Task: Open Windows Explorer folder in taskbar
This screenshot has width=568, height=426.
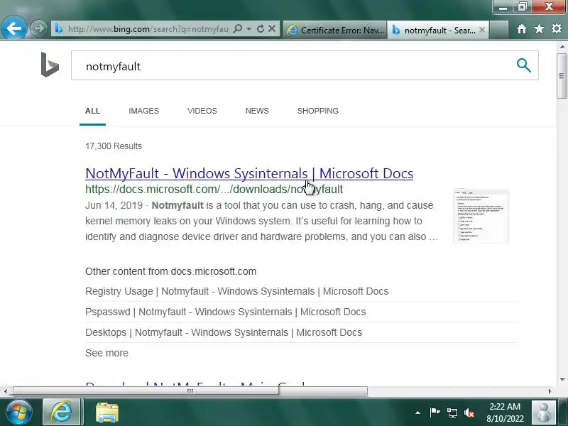Action: [x=107, y=413]
